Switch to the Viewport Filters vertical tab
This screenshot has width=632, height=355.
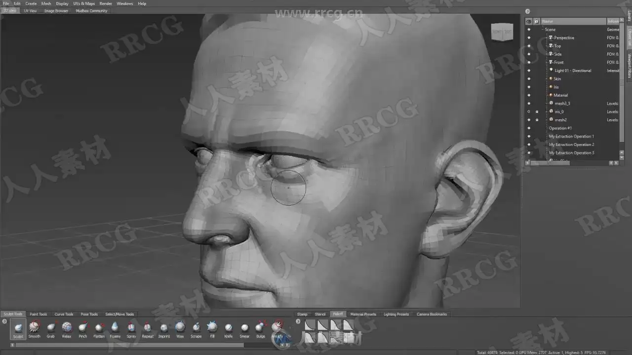pos(629,66)
